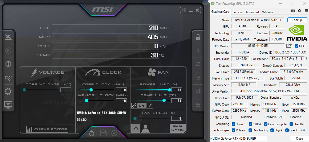Screen dimensions: 309x142
Task: Click the core voltage input box
Action: (66, 90)
